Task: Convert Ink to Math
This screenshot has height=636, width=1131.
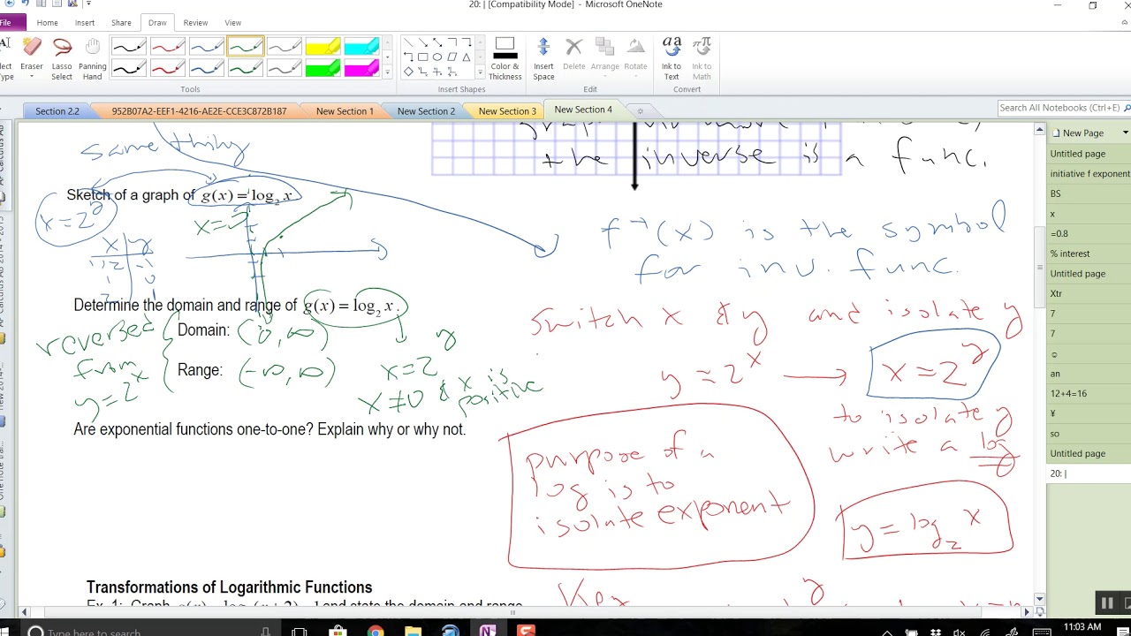Action: [702, 58]
